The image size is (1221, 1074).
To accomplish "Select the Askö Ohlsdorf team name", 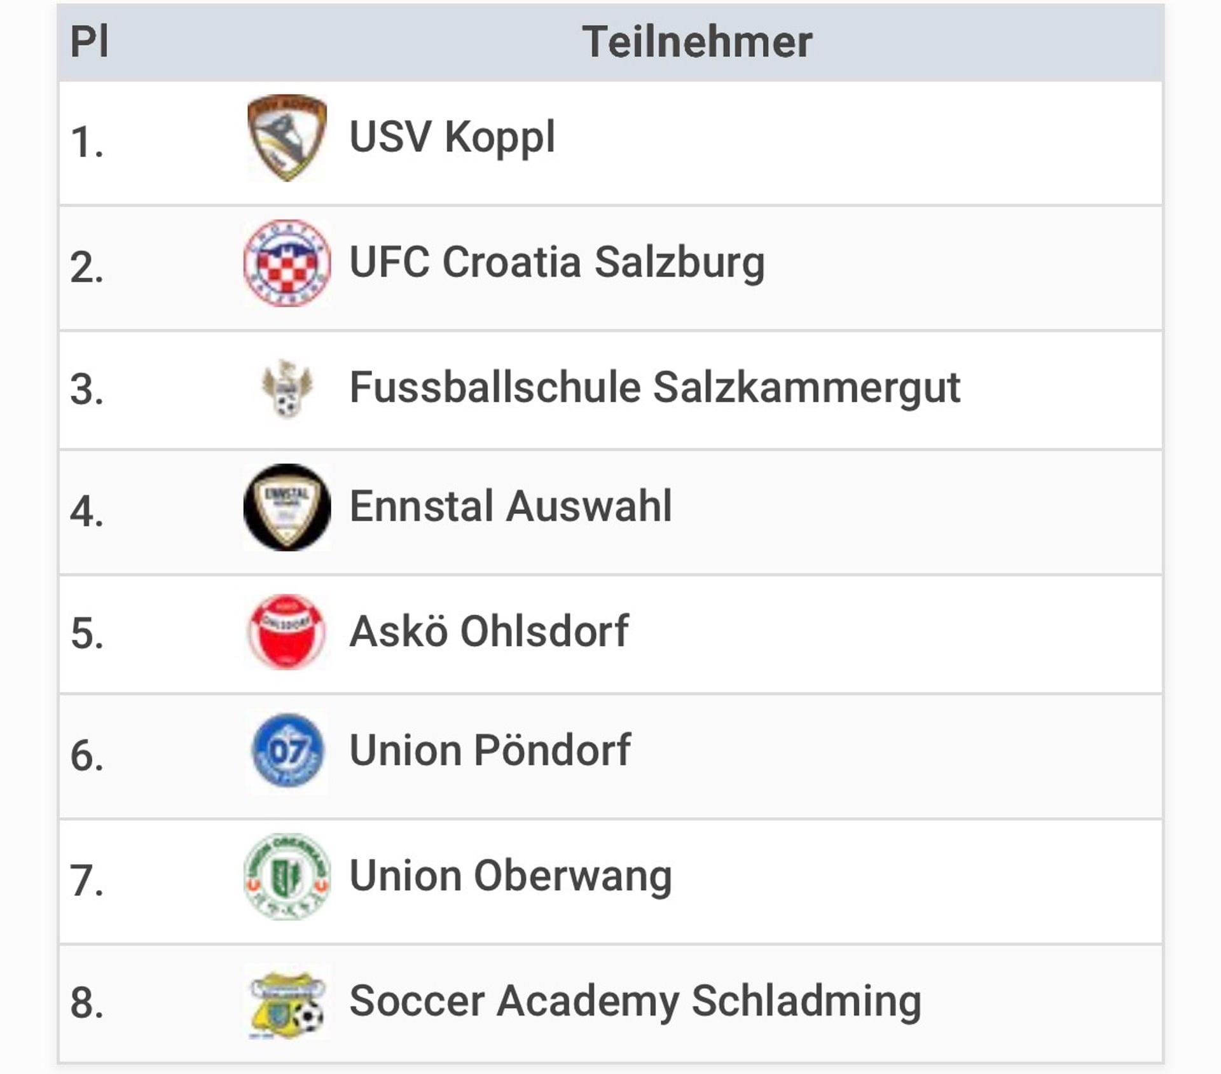I will [489, 631].
